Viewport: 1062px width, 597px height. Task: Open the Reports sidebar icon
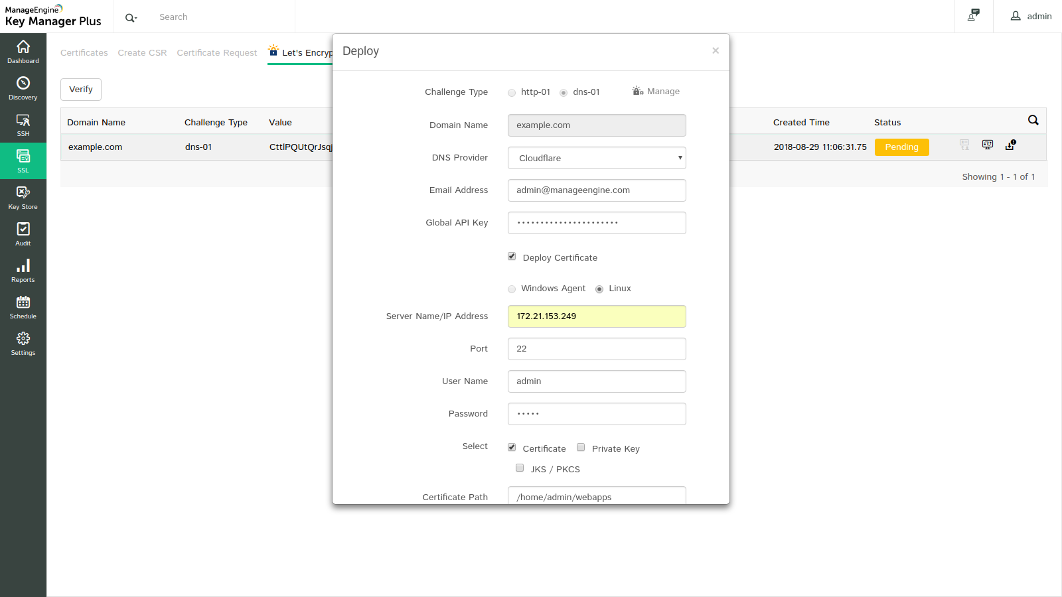coord(23,271)
